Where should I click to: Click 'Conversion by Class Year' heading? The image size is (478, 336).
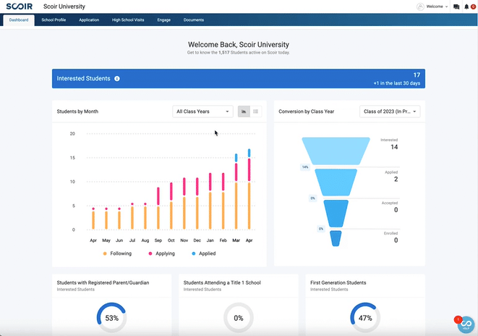307,112
